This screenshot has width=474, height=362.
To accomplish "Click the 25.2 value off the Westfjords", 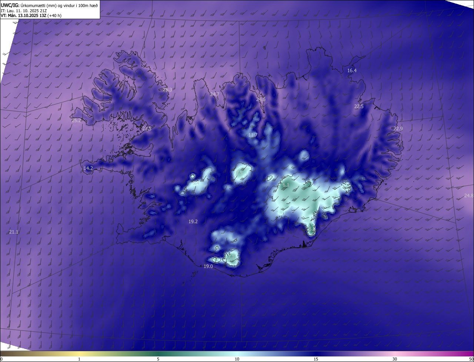I will (76, 120).
